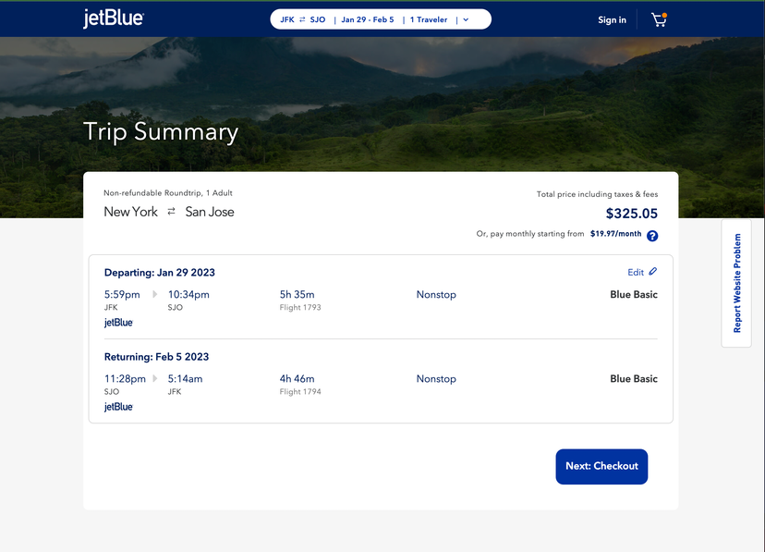Click Sign in
Screen dimensions: 765x552
tap(612, 19)
